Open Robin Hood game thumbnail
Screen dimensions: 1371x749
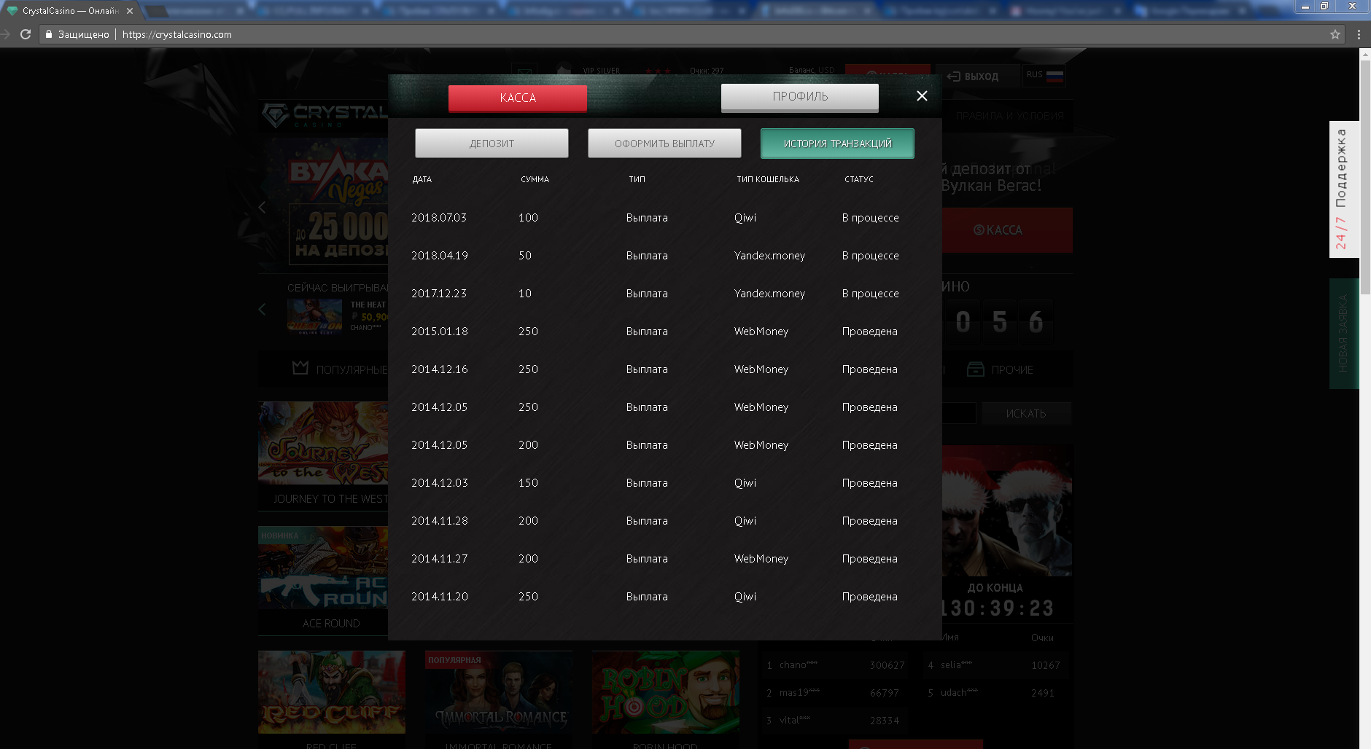pyautogui.click(x=666, y=692)
